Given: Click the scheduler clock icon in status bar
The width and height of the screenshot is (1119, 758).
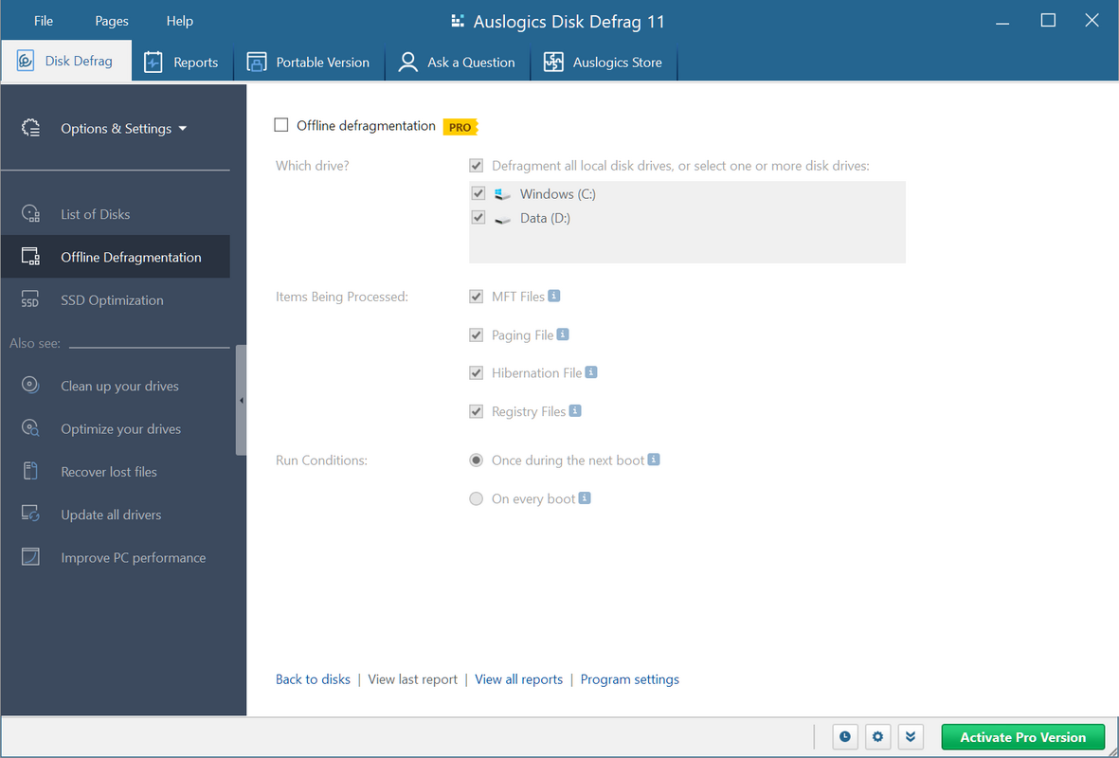Looking at the screenshot, I should (x=845, y=736).
